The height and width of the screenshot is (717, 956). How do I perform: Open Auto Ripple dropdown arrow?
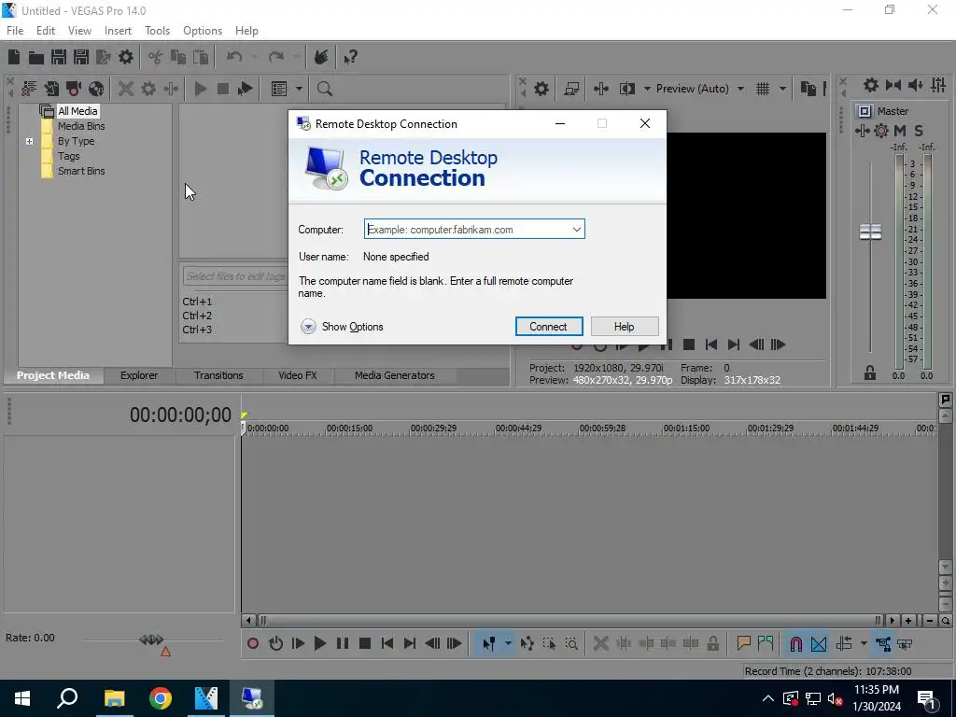pyautogui.click(x=864, y=644)
